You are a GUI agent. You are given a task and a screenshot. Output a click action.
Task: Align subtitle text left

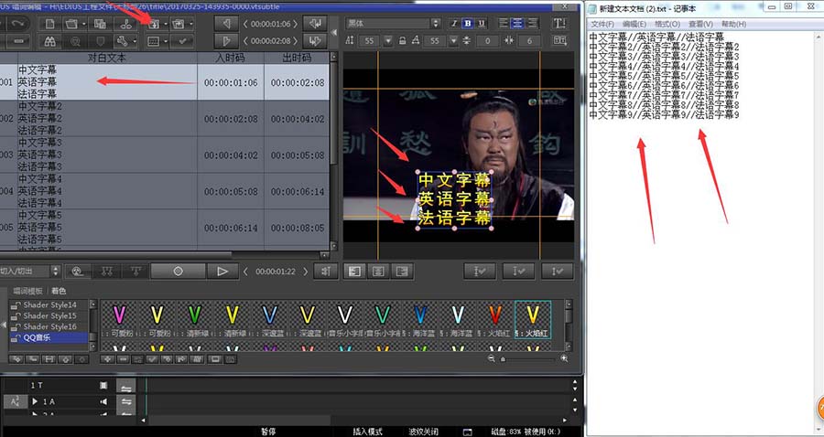click(x=504, y=23)
